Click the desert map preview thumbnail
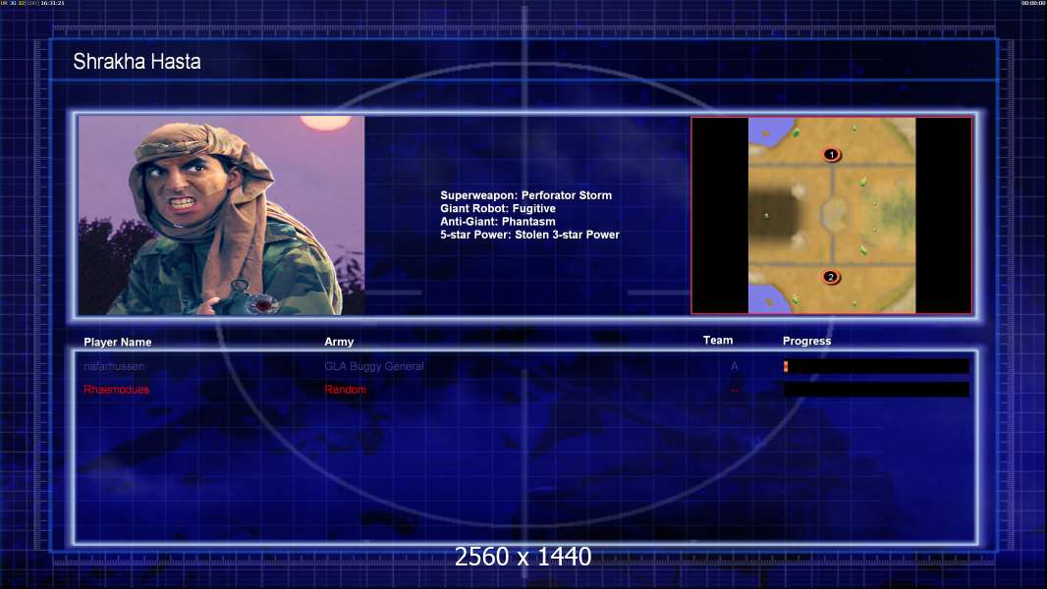1047x589 pixels. (831, 215)
